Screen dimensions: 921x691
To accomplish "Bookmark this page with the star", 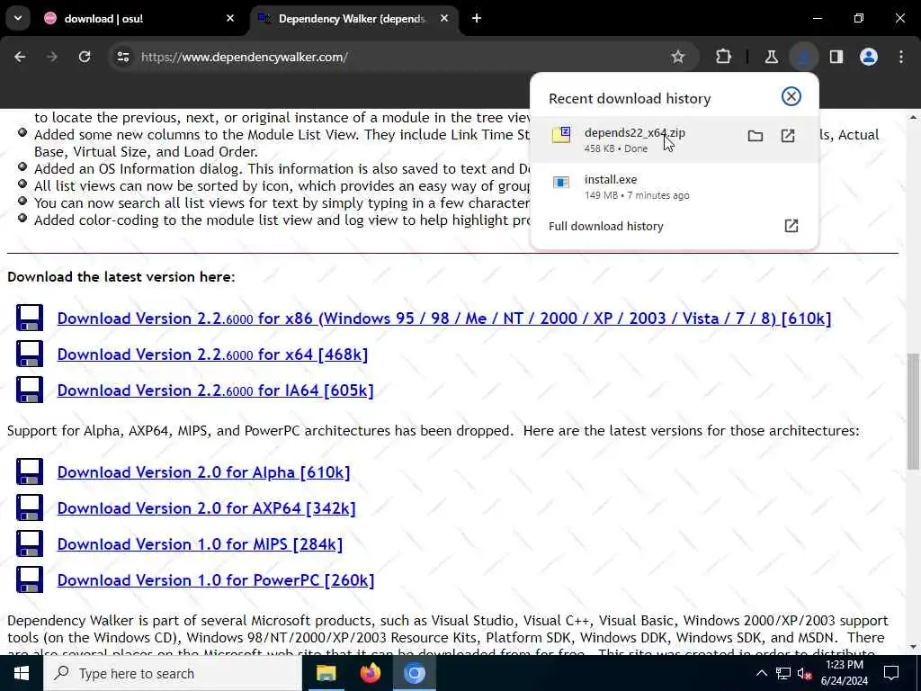I will coord(678,57).
